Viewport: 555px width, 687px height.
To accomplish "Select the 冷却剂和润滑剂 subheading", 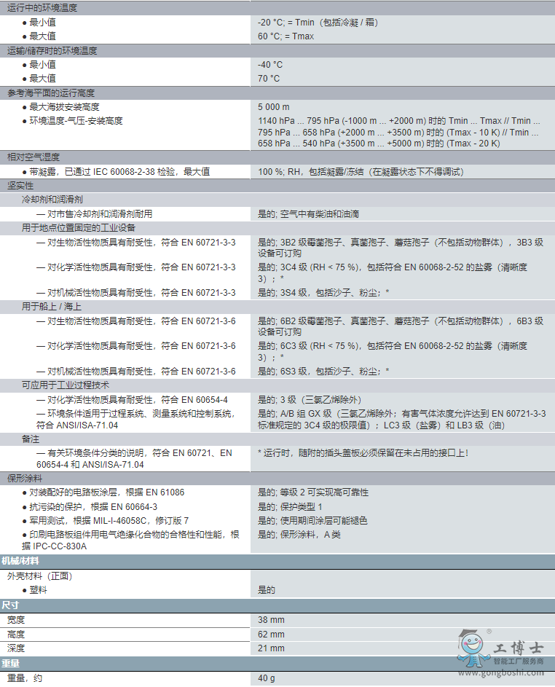I will pos(52,200).
